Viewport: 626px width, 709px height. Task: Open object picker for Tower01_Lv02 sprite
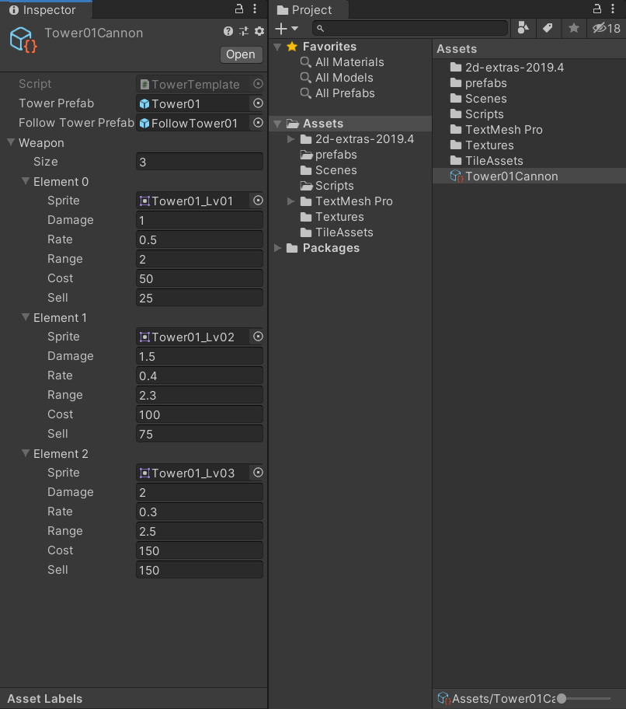pos(258,337)
